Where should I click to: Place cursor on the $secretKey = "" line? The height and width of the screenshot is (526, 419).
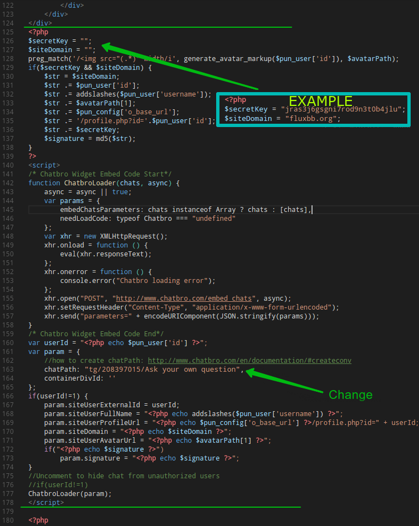[60, 41]
